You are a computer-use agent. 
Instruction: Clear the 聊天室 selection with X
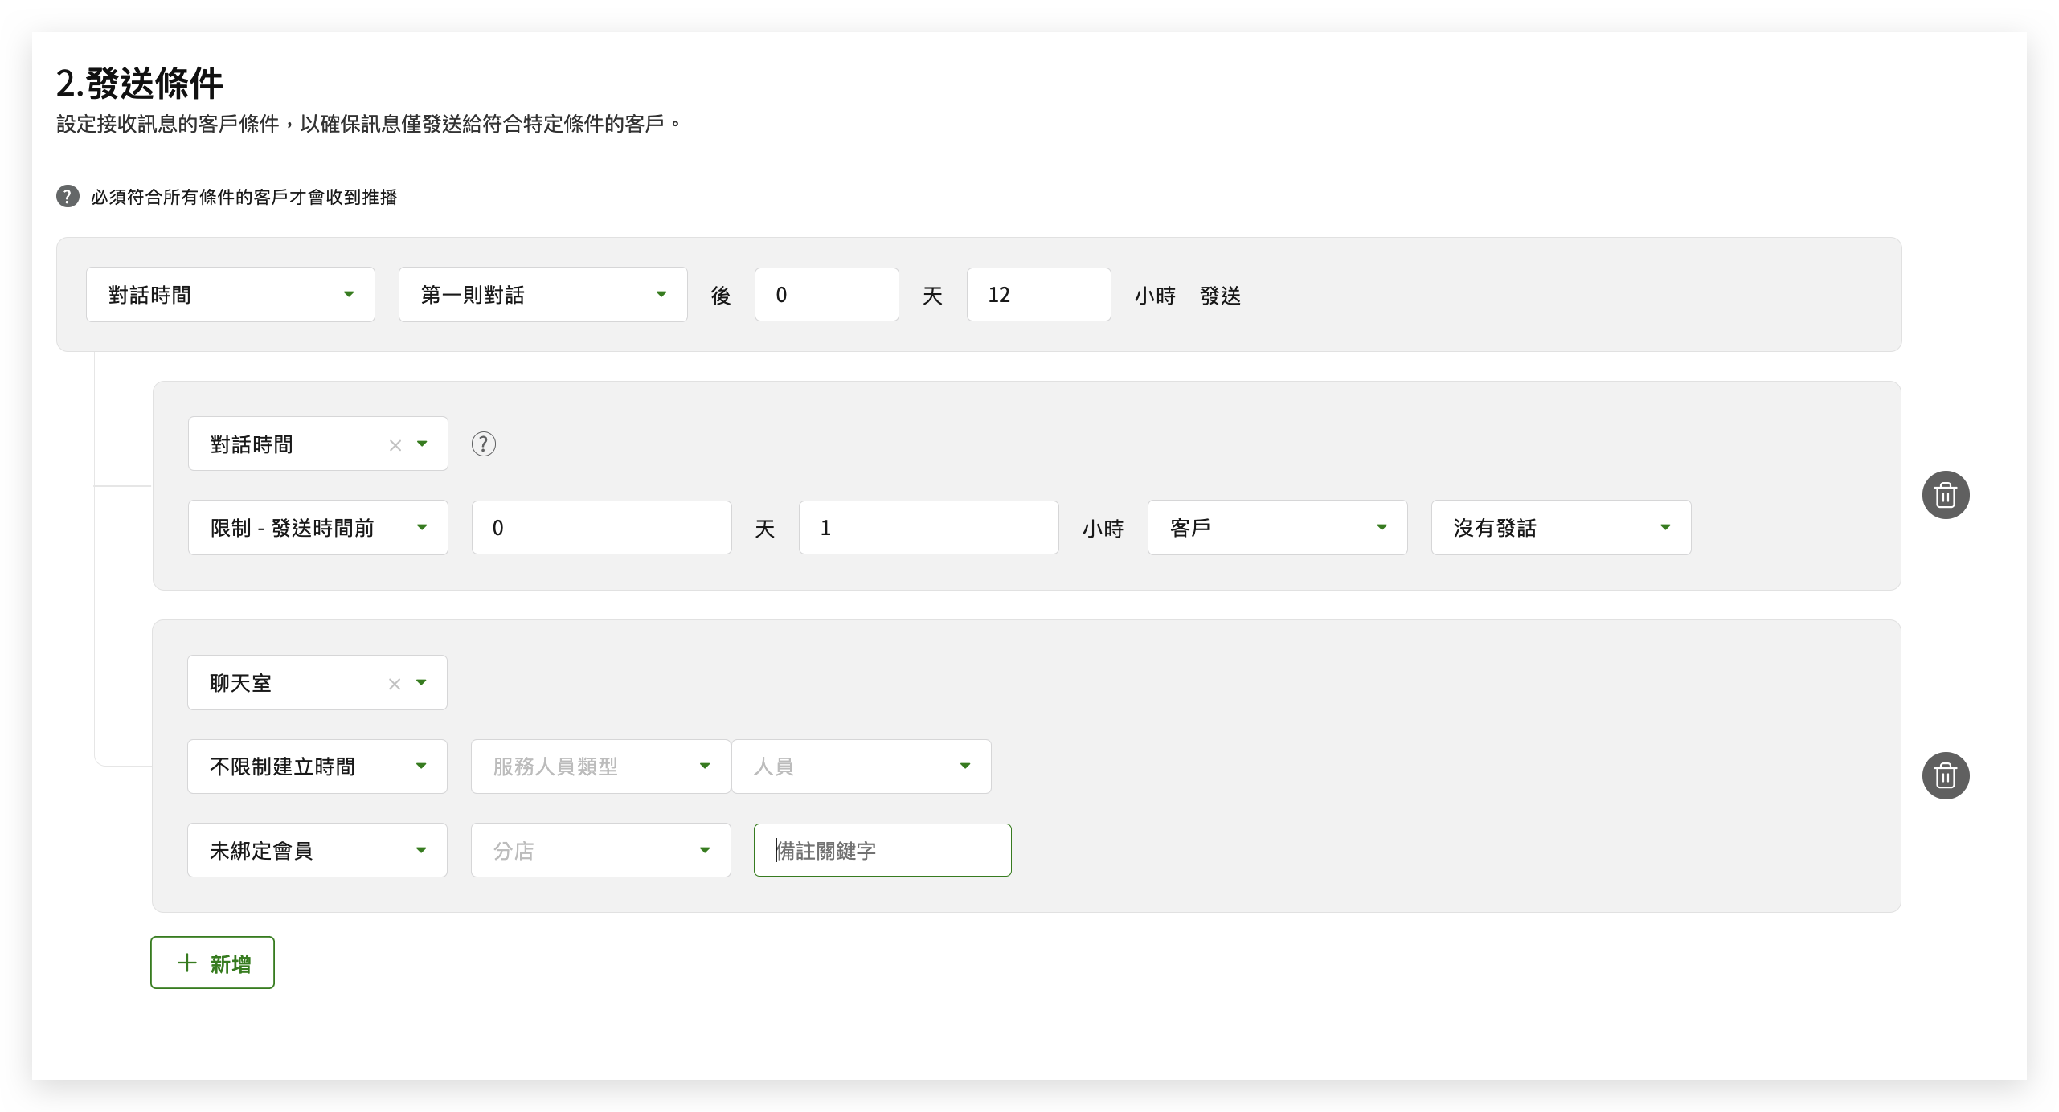[394, 684]
